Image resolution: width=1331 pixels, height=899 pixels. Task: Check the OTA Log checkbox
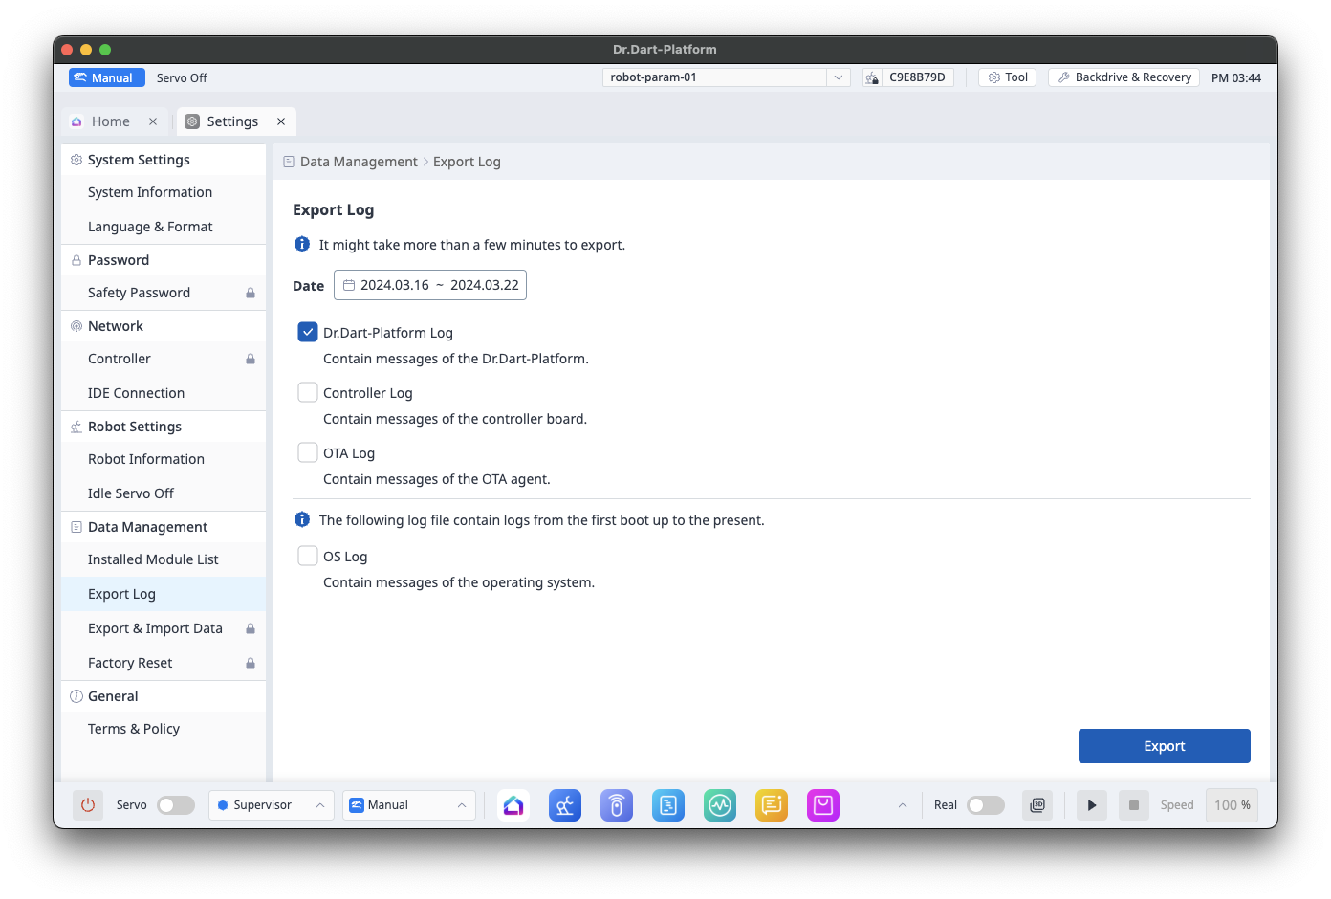pos(308,452)
